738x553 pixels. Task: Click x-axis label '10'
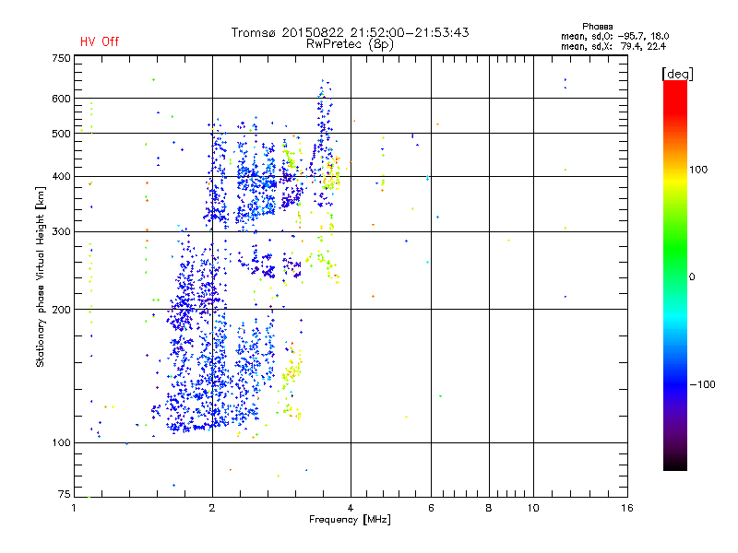[x=533, y=509]
